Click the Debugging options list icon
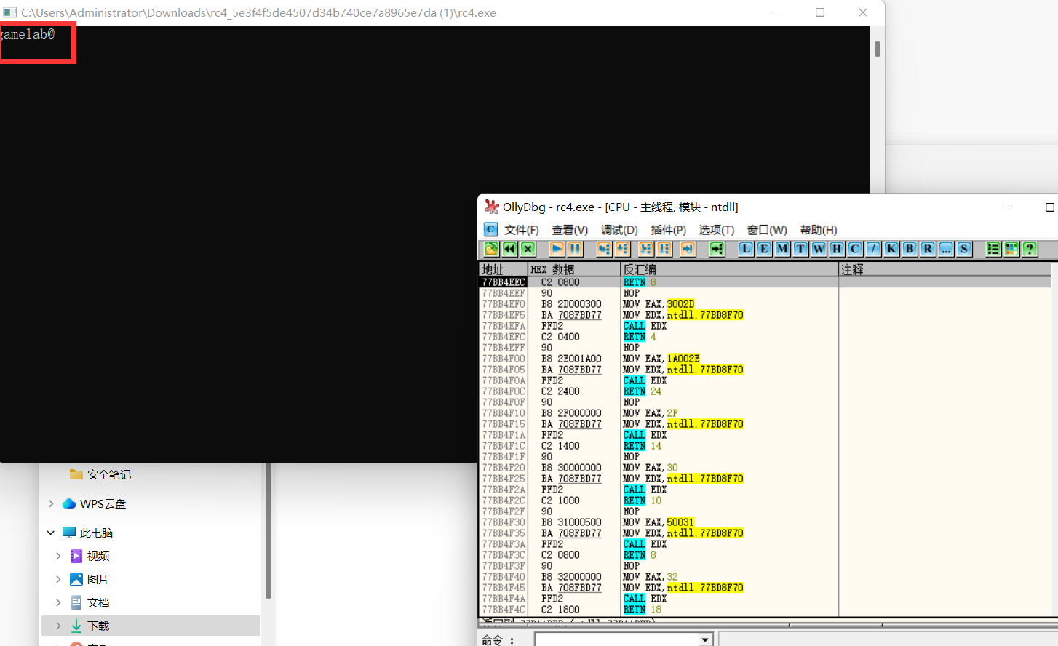The height and width of the screenshot is (646, 1058). tap(993, 249)
